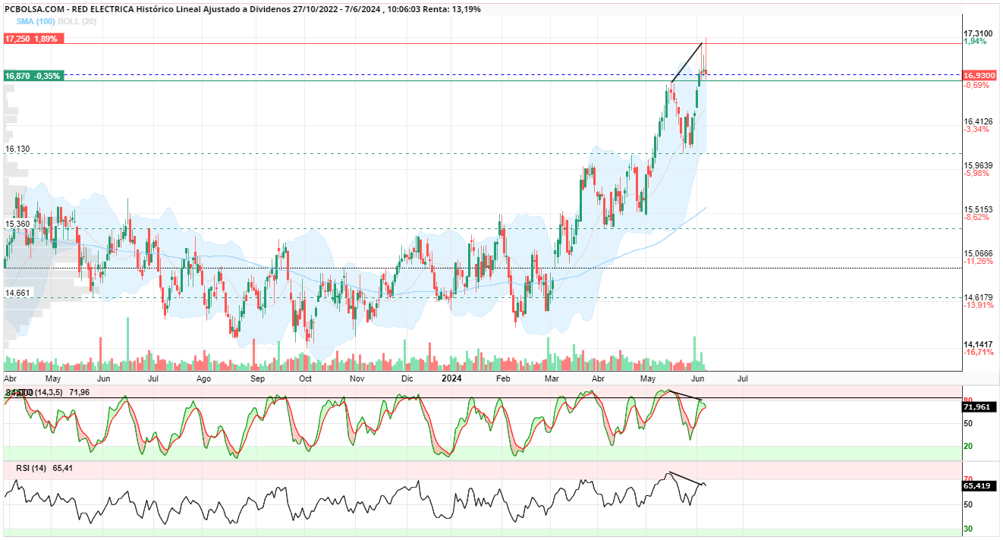Click the -3,34% axis percentage
This screenshot has height=540, width=1003.
tap(976, 129)
